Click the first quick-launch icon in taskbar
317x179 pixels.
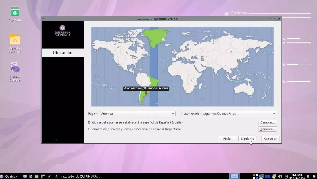tap(25, 176)
